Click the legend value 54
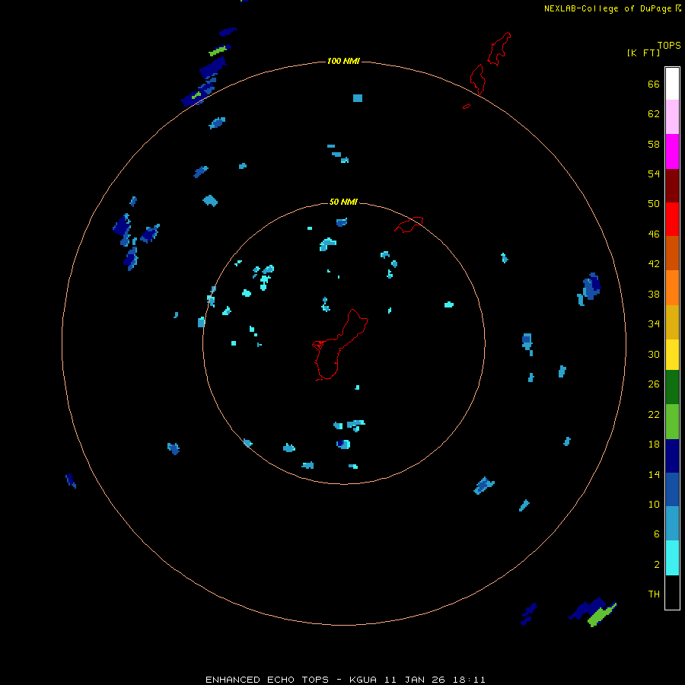Image resolution: width=685 pixels, height=685 pixels. pos(654,174)
